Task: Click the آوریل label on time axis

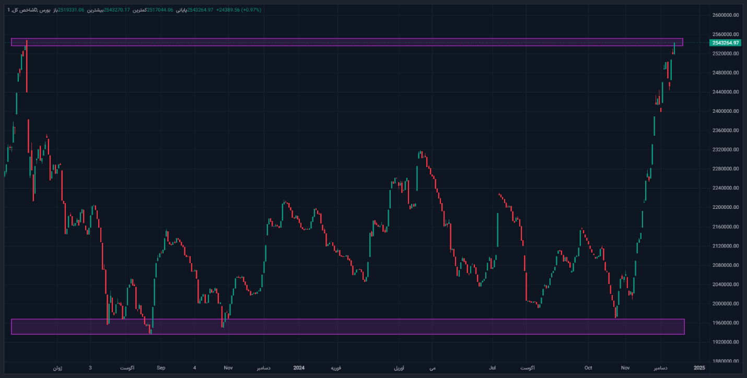Action: point(399,368)
